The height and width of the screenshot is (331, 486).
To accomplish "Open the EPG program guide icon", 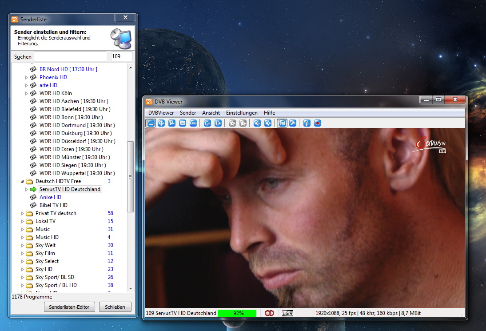I will click(193, 124).
